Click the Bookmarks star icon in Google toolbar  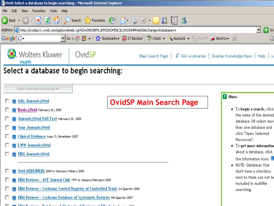[x=98, y=38]
